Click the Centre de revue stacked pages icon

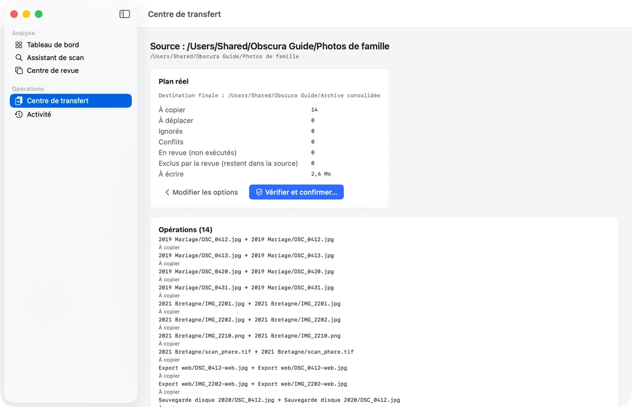tap(19, 71)
